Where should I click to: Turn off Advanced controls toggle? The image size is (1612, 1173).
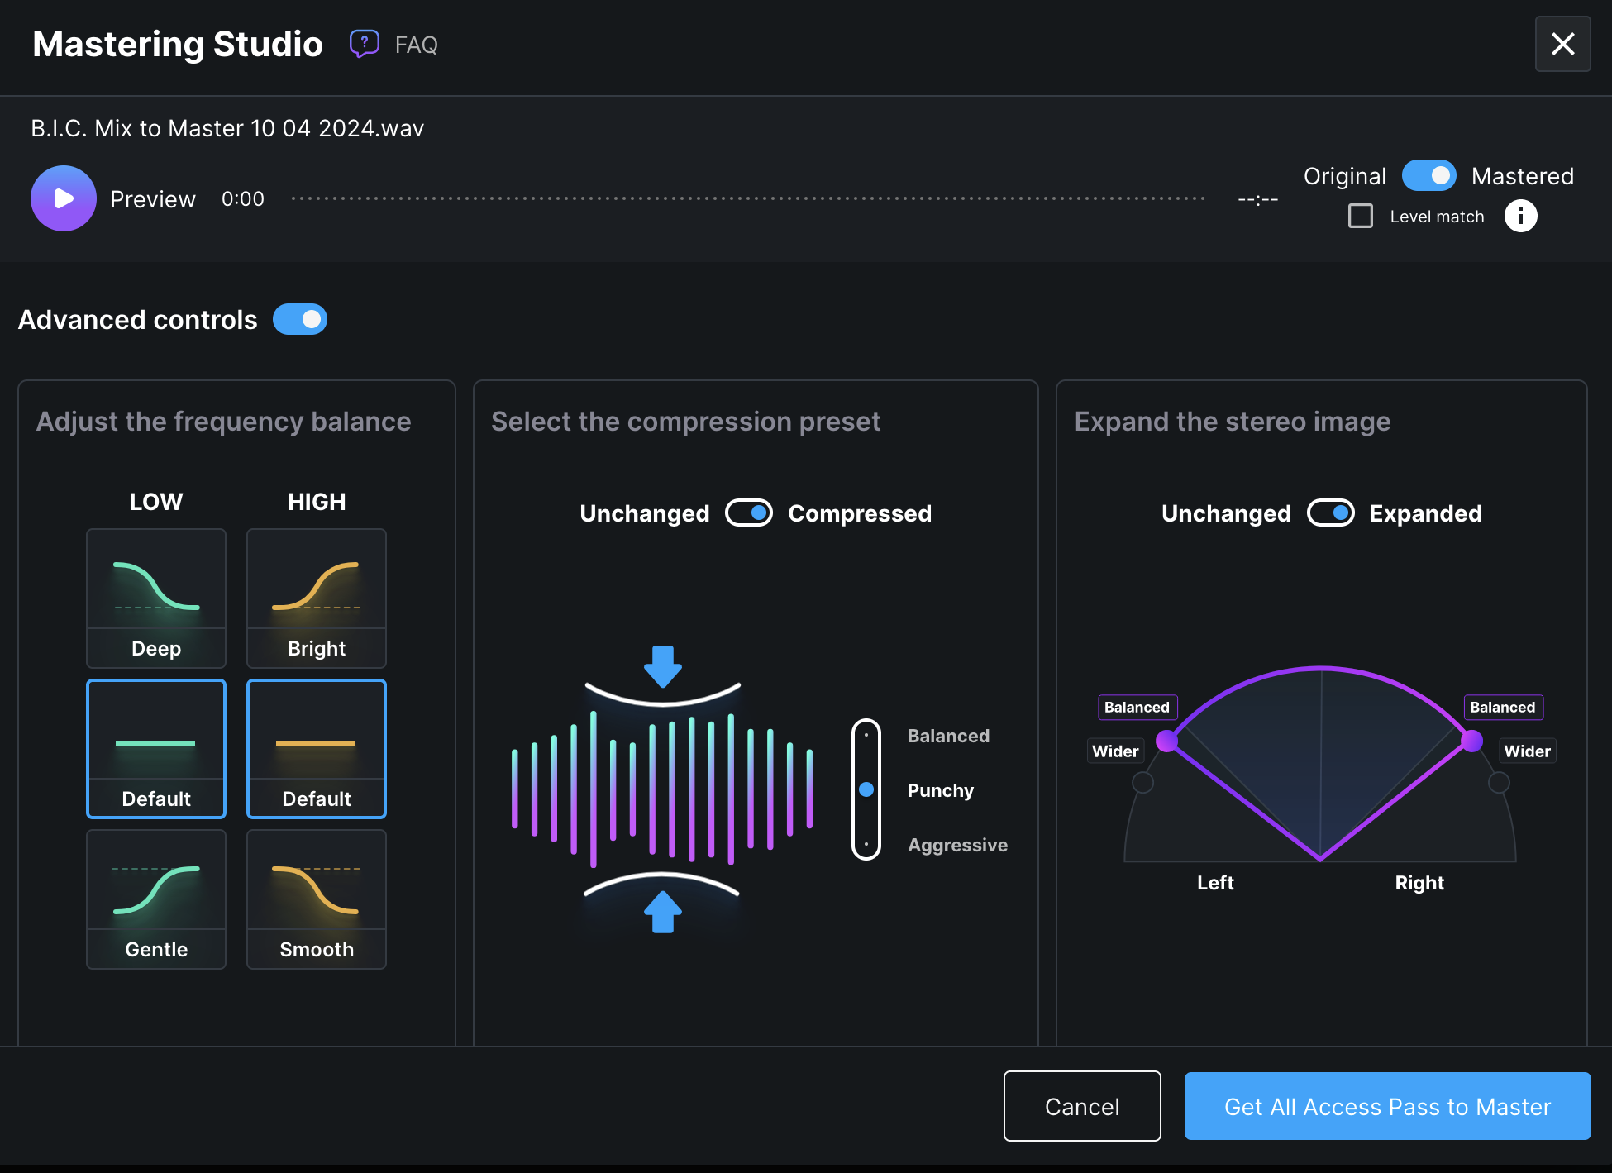(x=300, y=319)
